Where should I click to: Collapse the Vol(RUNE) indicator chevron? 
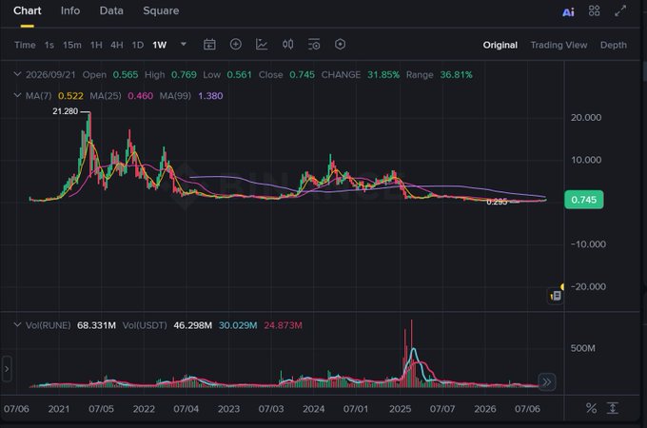tap(17, 324)
